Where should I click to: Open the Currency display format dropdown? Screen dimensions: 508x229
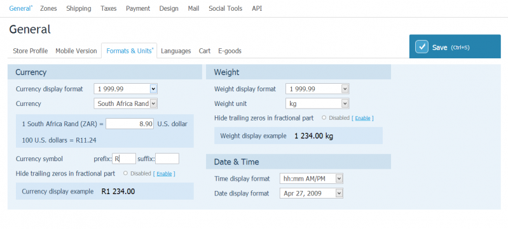pyautogui.click(x=126, y=89)
